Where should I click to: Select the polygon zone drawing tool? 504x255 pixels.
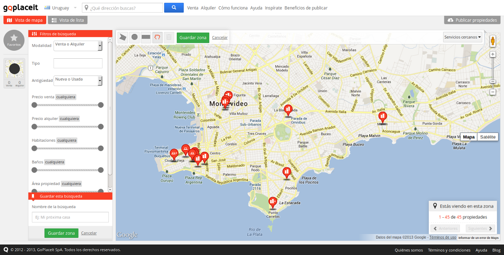point(123,37)
